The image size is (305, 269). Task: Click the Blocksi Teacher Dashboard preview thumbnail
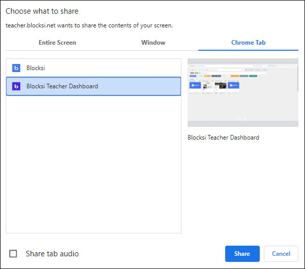tap(243, 93)
